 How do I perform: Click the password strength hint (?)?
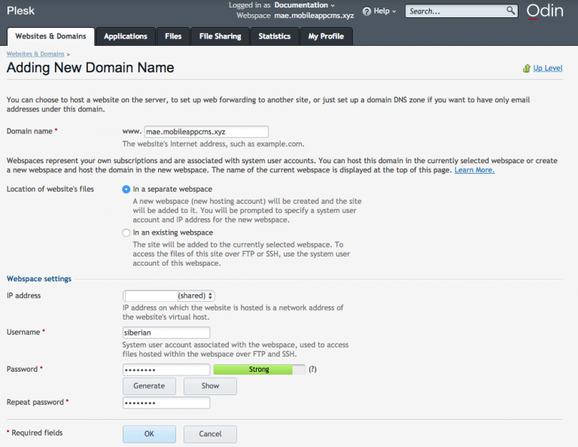[x=312, y=369]
